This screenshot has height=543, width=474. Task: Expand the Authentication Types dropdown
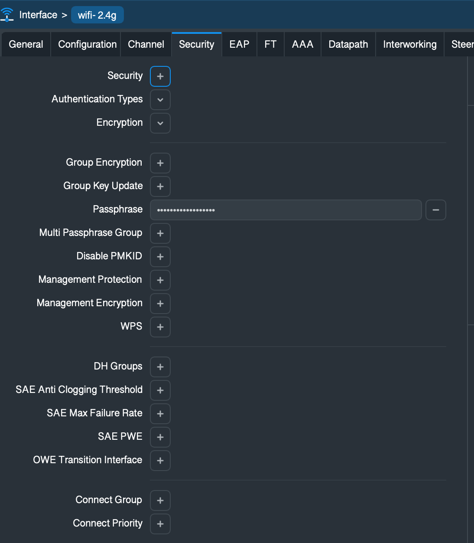coord(160,100)
